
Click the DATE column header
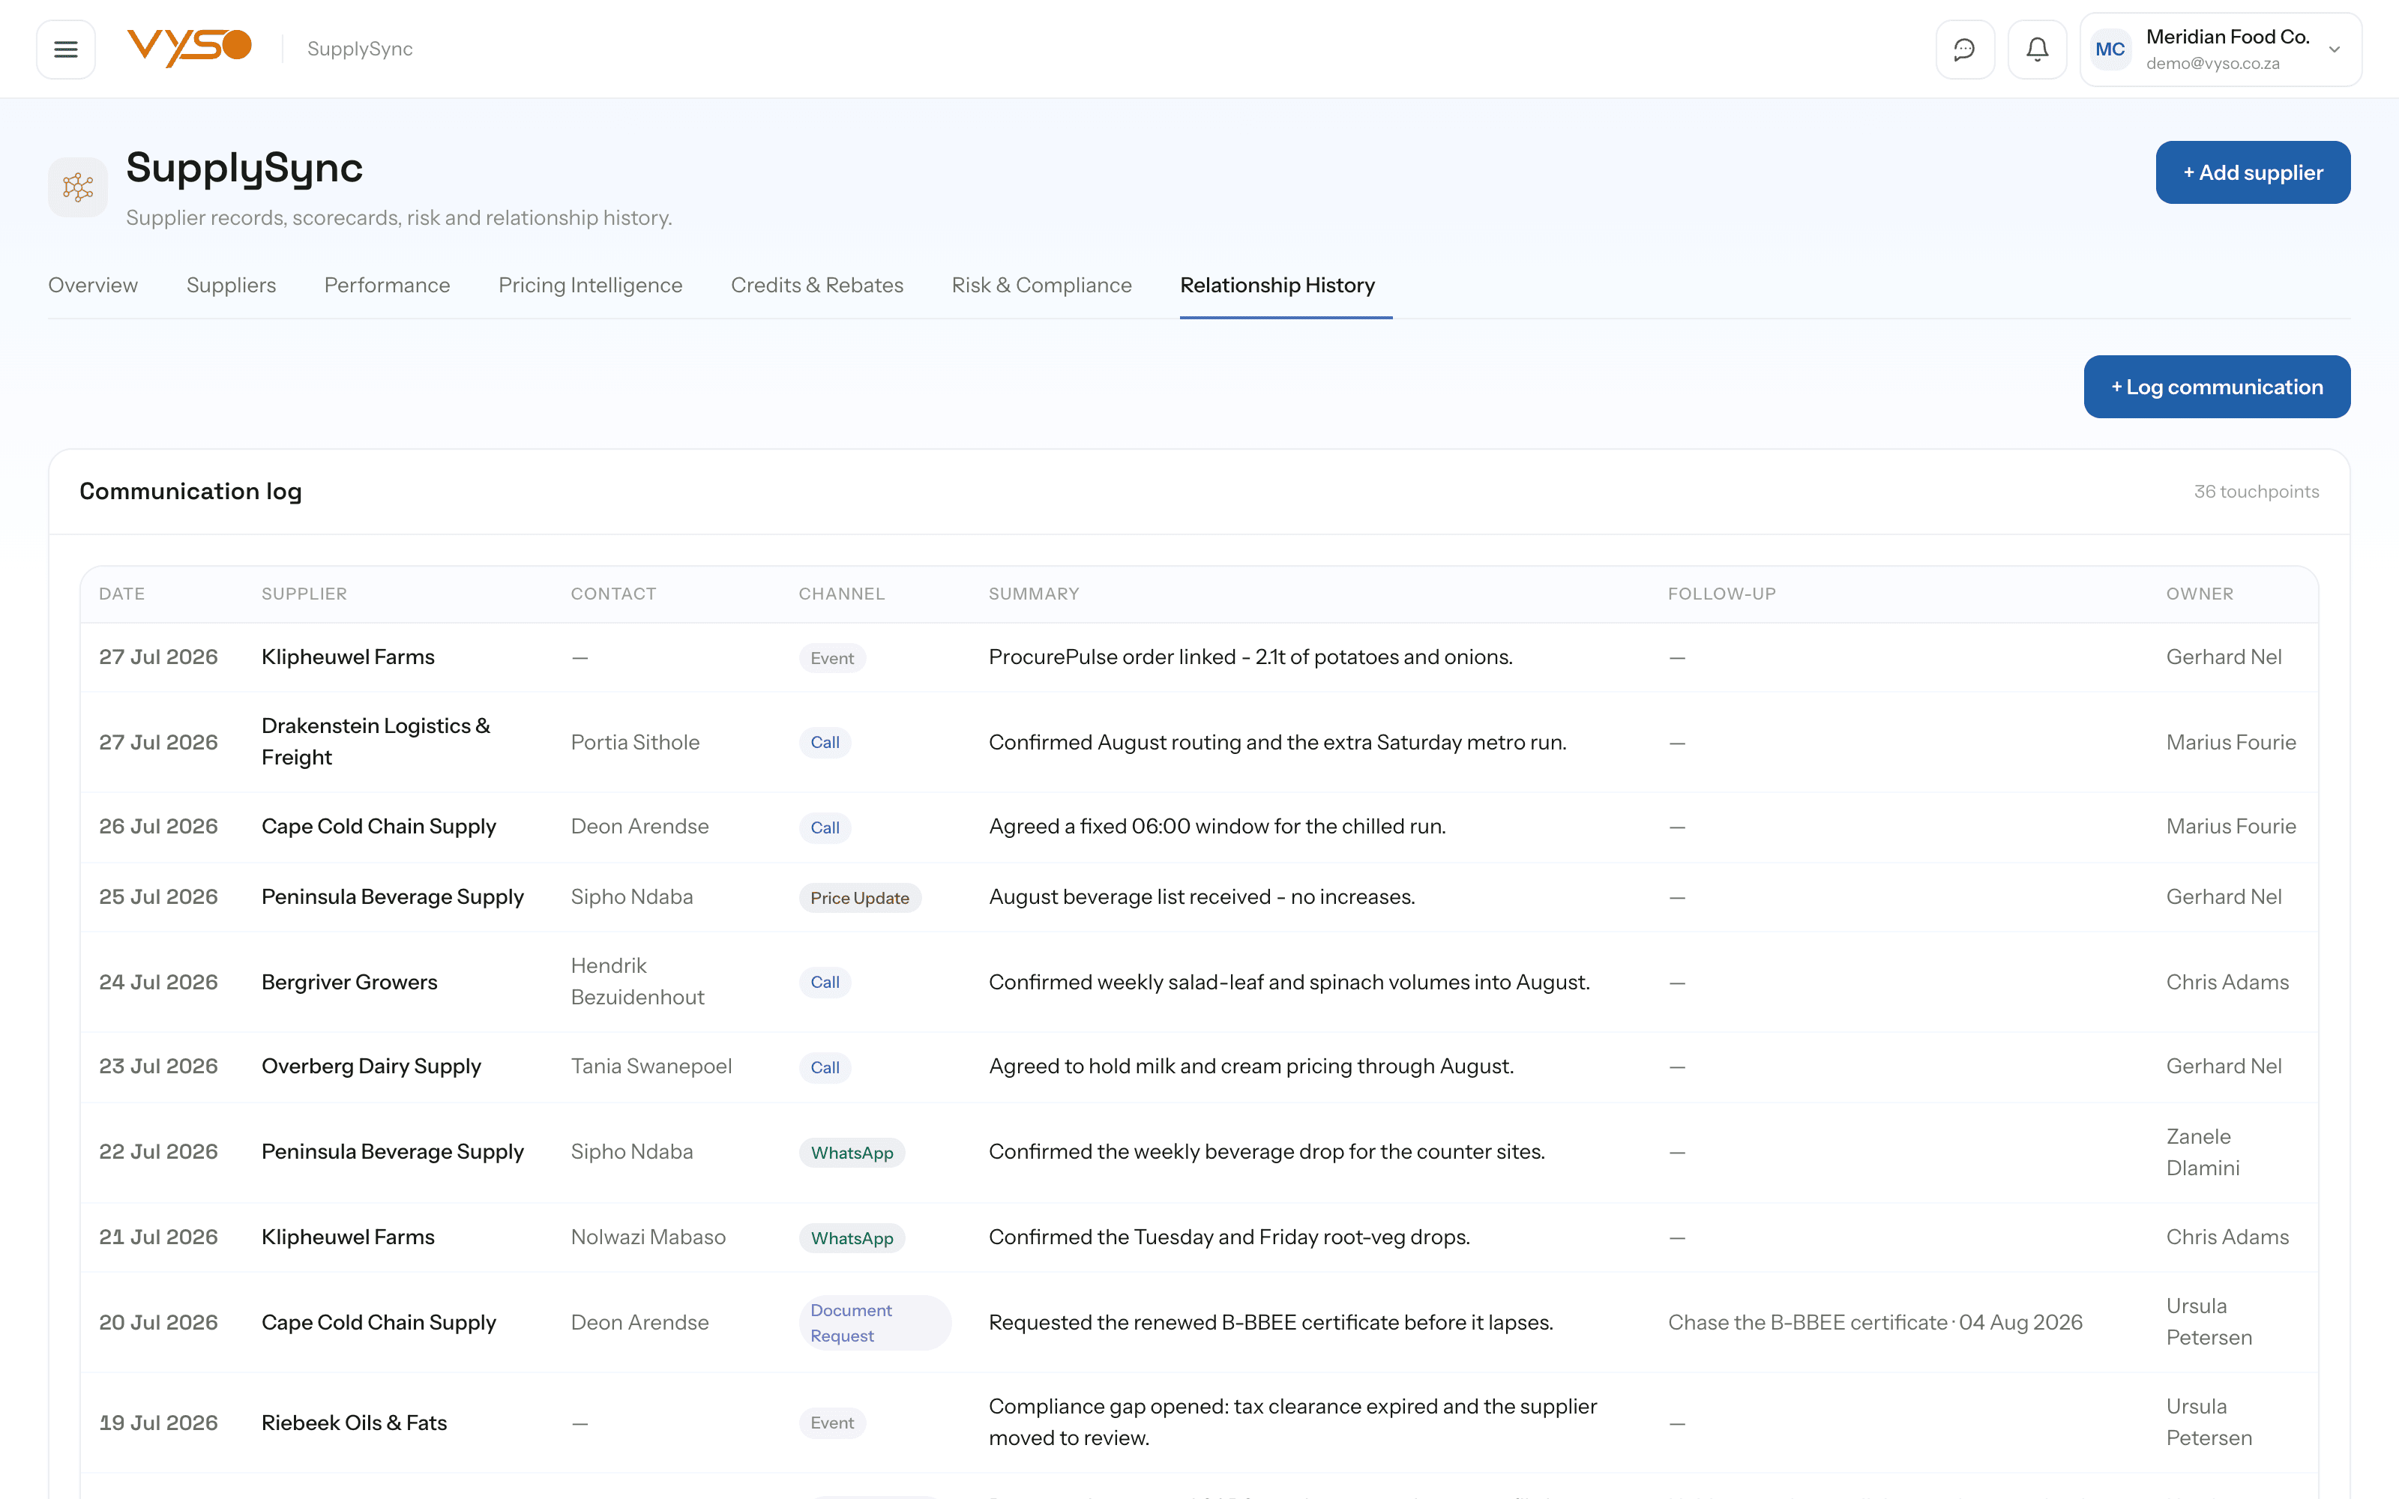122,594
